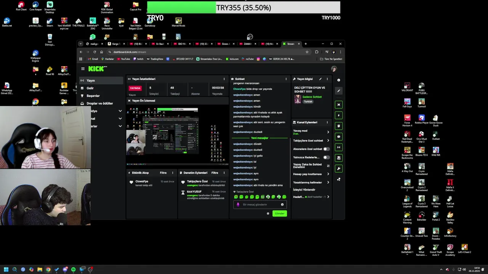Open Denetim Eylemleri Filtre menu
The height and width of the screenshot is (274, 488).
(x=215, y=173)
